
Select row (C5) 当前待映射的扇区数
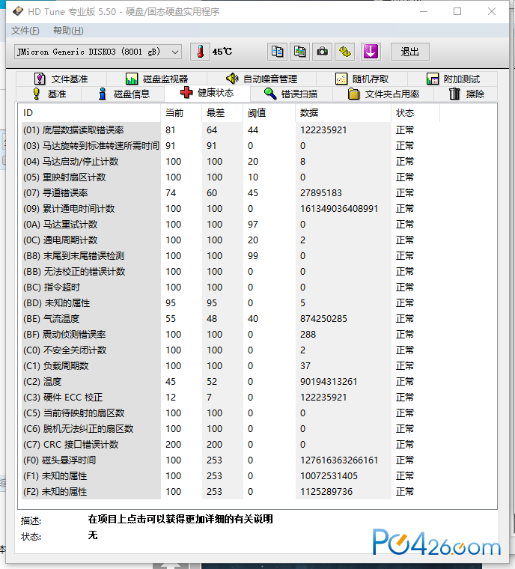pos(230,413)
